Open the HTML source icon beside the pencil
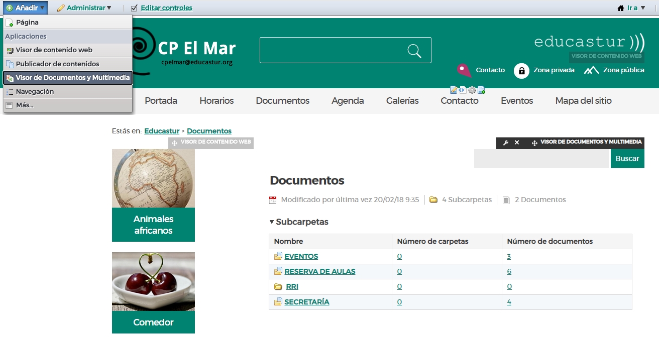The image size is (659, 337). [463, 90]
